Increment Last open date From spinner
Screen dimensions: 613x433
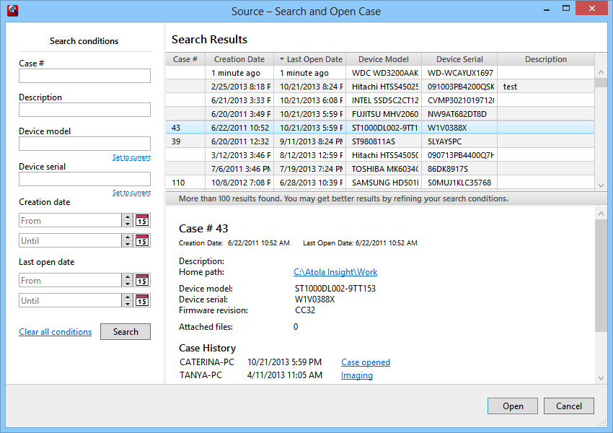click(128, 277)
